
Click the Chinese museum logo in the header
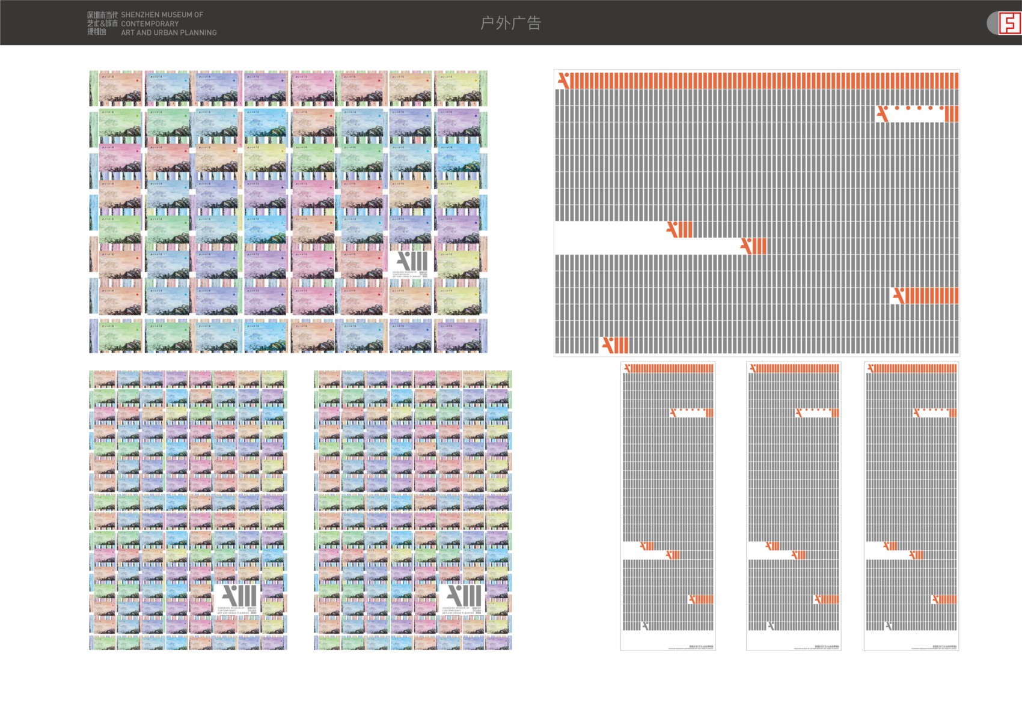102,23
